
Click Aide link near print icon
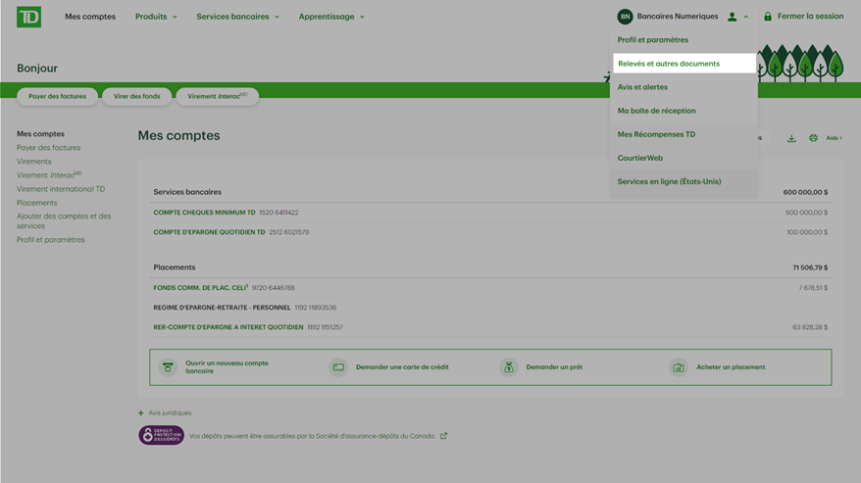click(x=834, y=138)
